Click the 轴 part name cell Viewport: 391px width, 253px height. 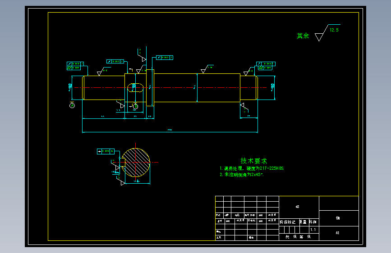(x=338, y=218)
